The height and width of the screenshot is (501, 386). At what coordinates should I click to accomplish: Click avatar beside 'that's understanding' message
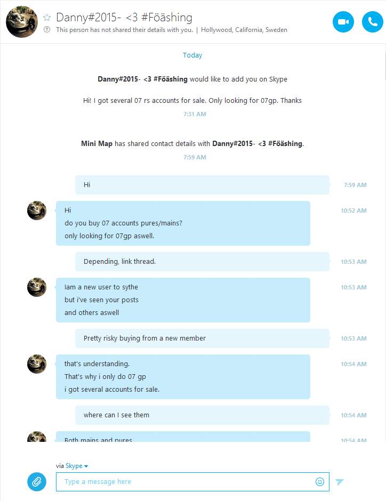click(37, 364)
